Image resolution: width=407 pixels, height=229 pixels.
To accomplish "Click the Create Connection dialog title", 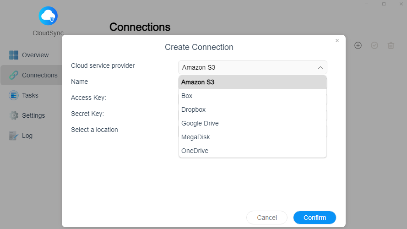I will [x=199, y=47].
